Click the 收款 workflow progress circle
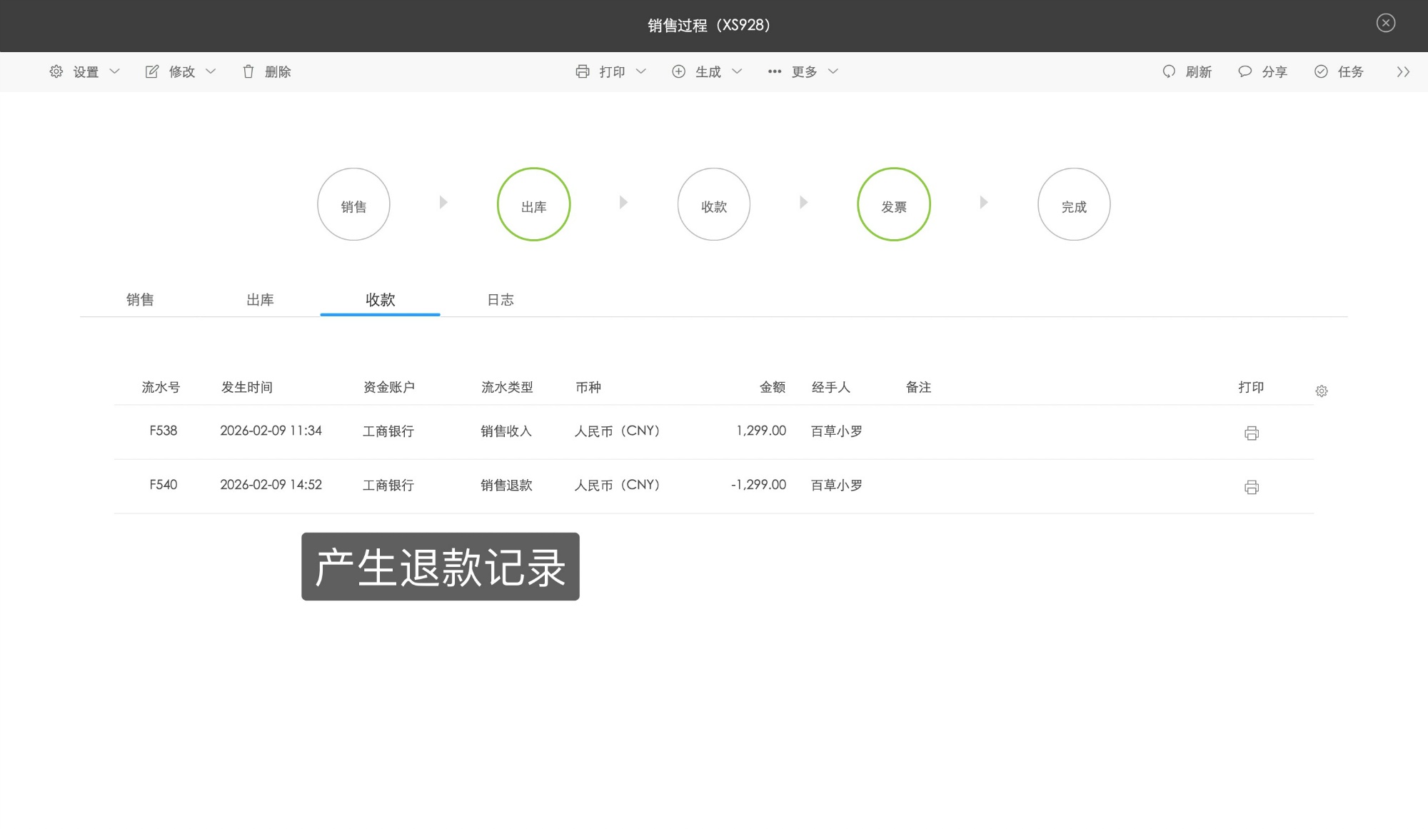1428x829 pixels. [x=713, y=204]
